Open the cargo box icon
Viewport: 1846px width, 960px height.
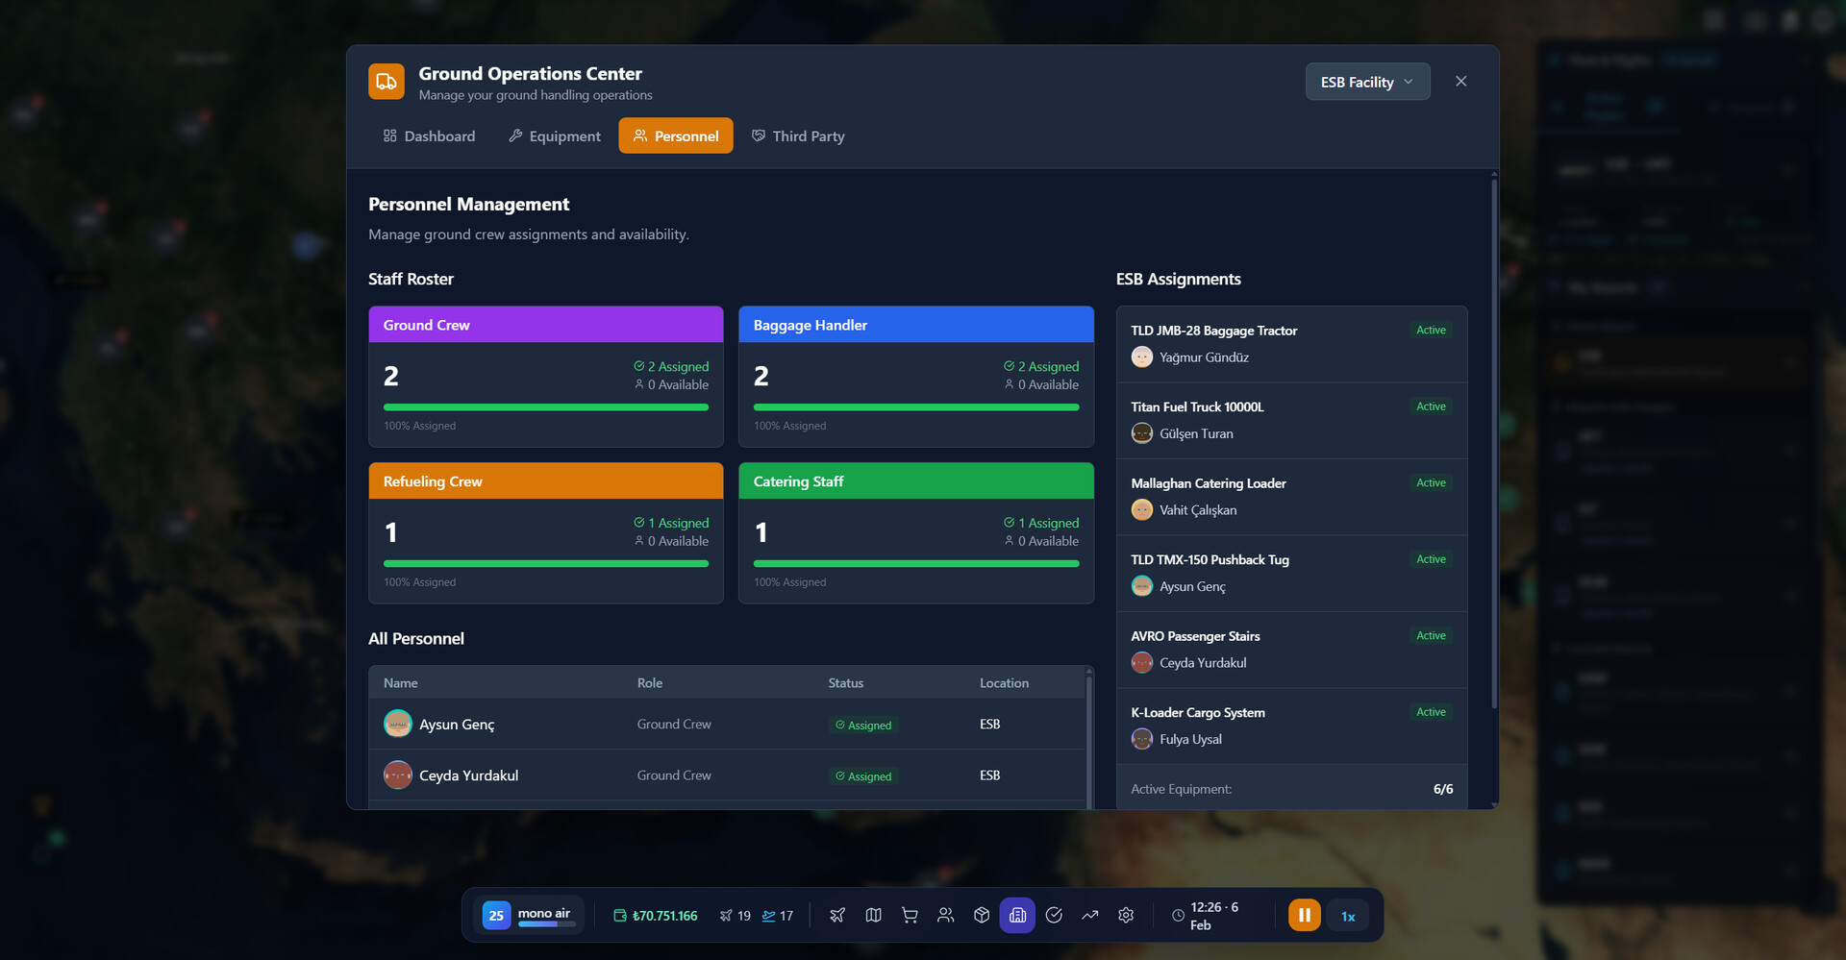(x=982, y=915)
